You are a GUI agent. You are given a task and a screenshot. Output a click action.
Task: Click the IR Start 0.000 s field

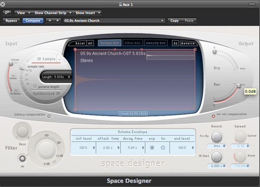pyautogui.click(x=217, y=166)
